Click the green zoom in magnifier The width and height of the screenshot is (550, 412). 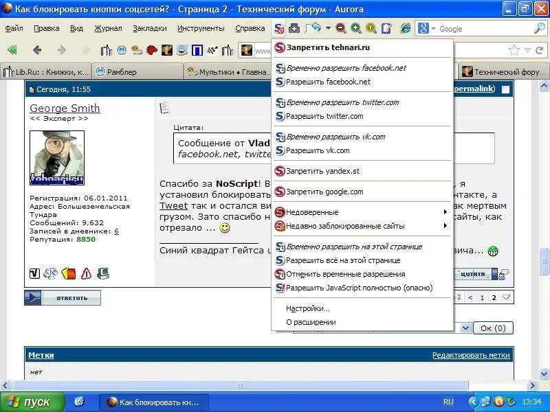pos(355,28)
